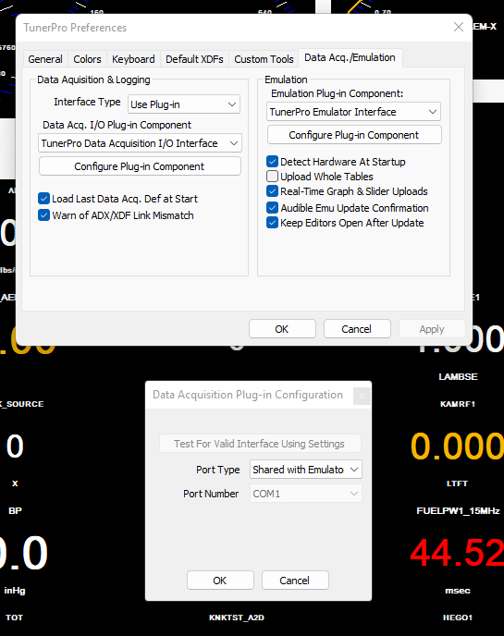Confirm OK in Plug-in Configuration dialog
Viewport: 504px width, 636px height.
click(x=220, y=581)
